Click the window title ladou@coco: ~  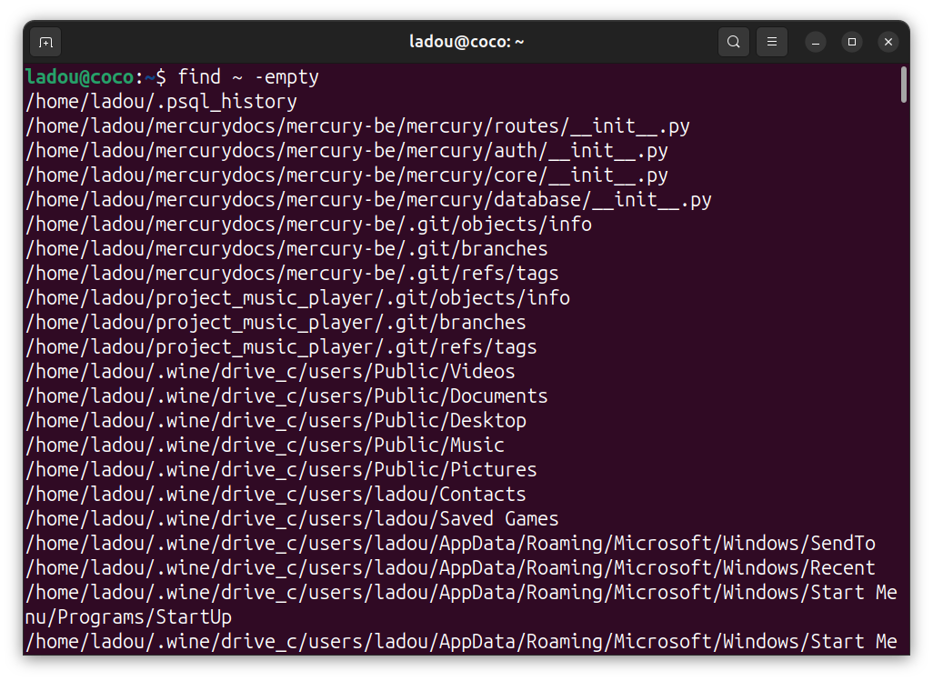pyautogui.click(x=466, y=41)
